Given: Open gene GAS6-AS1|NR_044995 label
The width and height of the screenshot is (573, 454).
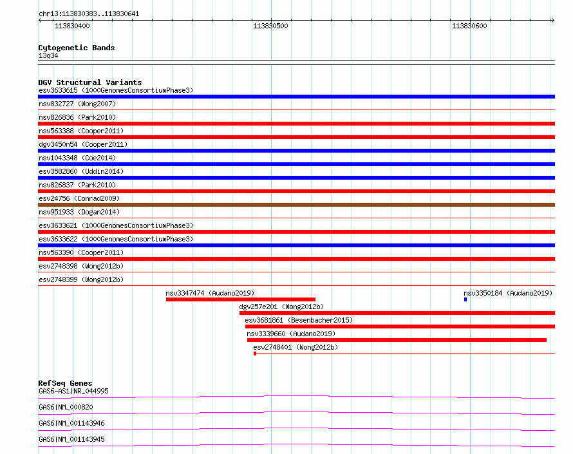Looking at the screenshot, I should click(x=73, y=391).
